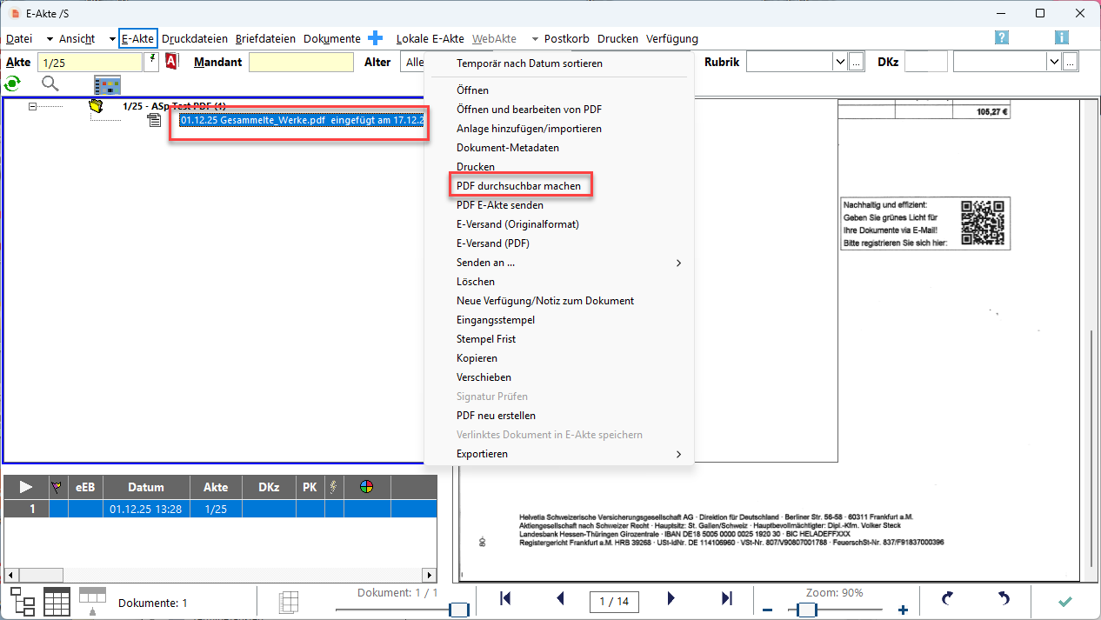Screen dimensions: 1101x620
Task: Open the red Adobe PDF icon
Action: [171, 62]
